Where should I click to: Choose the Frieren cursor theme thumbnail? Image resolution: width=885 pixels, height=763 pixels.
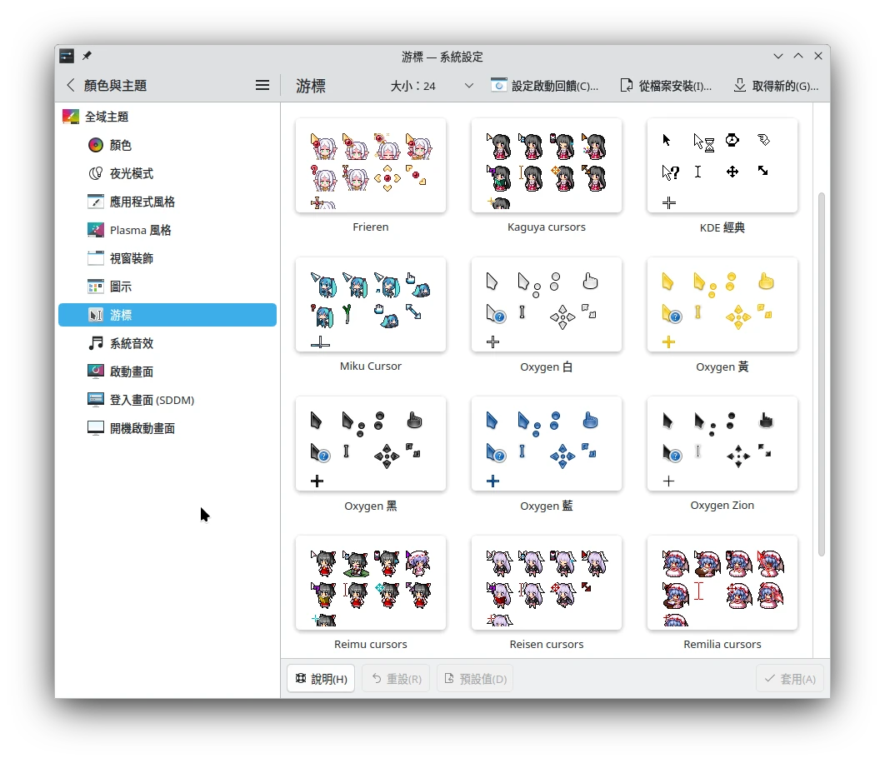[371, 166]
